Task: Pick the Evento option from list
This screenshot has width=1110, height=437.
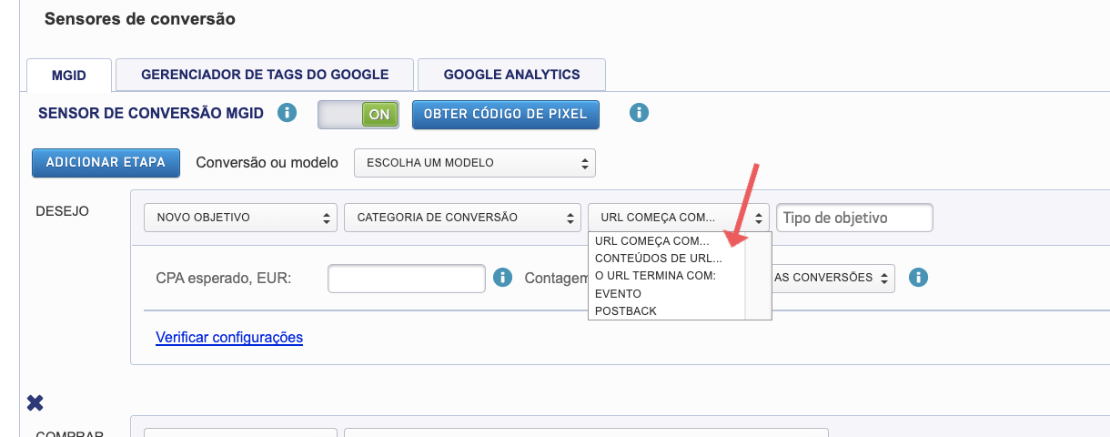Action: (619, 293)
